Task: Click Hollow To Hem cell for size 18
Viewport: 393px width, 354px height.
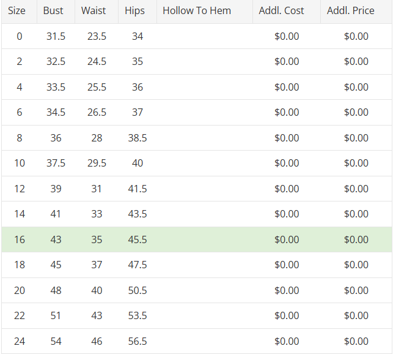Action: (204, 265)
